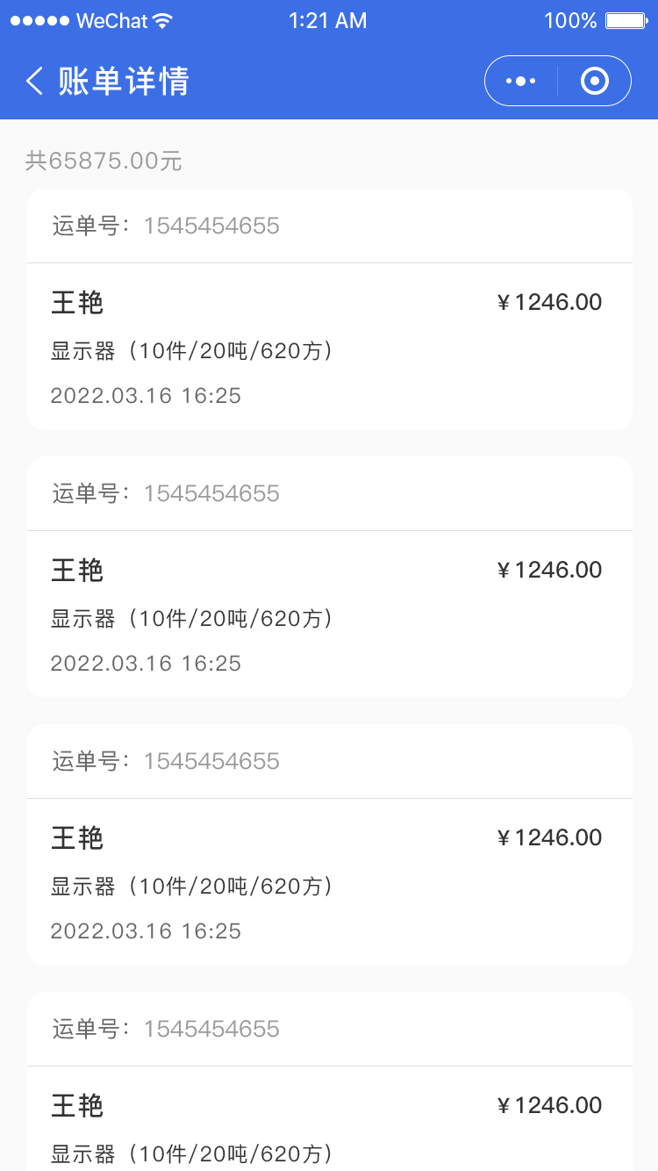Tap the total 共65875.00元 label
Viewport: 658px width, 1171px height.
104,161
